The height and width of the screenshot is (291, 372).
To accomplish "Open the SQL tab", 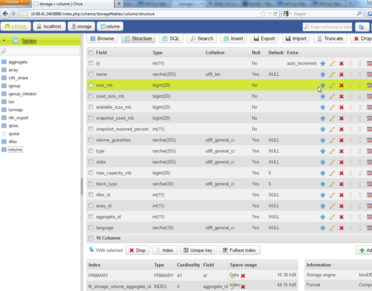I will click(x=171, y=39).
